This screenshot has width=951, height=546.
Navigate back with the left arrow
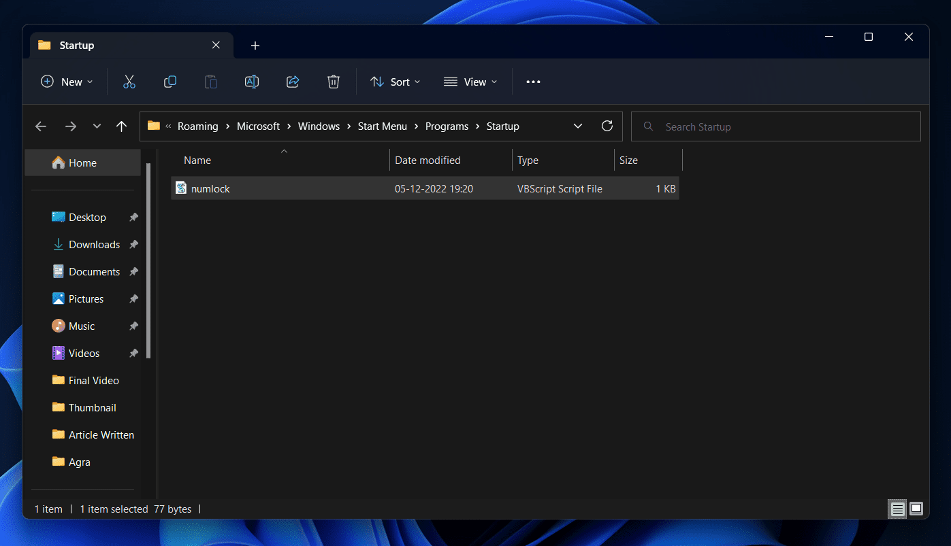pos(41,126)
